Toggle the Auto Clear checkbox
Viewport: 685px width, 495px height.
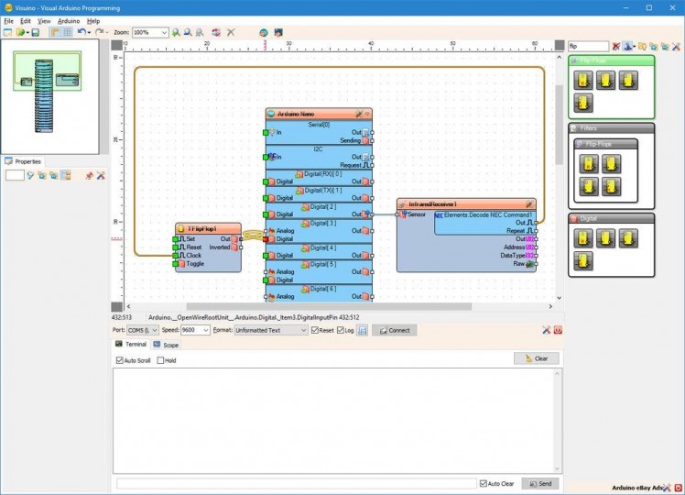tap(484, 483)
